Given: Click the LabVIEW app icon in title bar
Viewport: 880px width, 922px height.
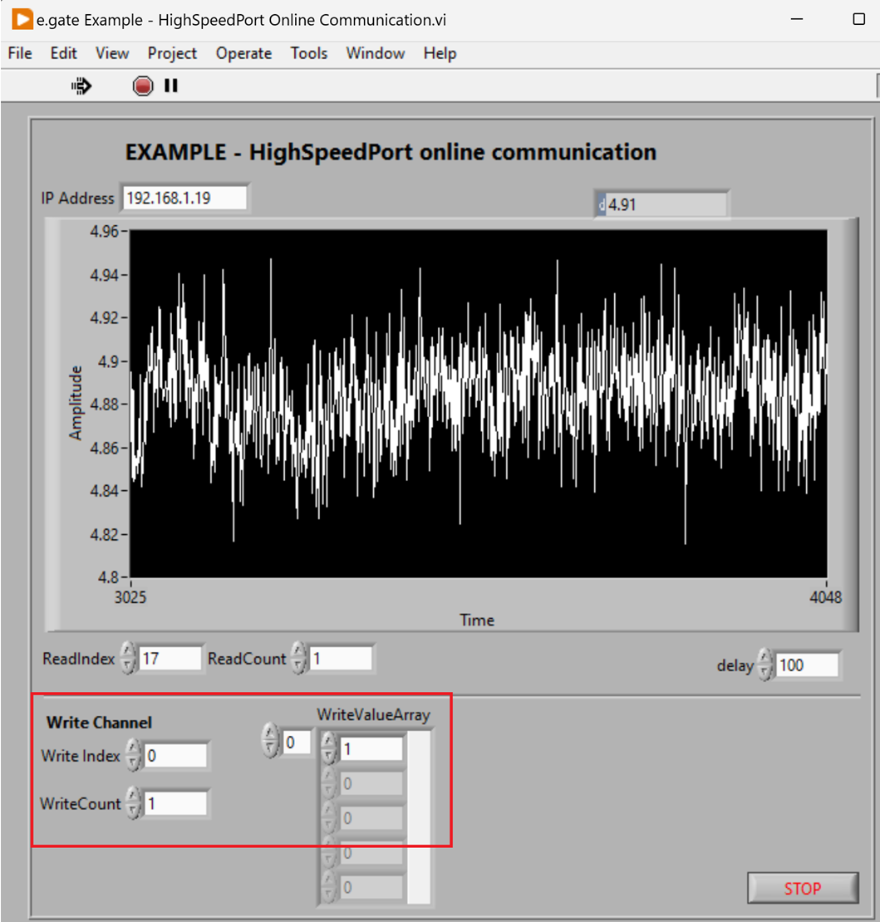Looking at the screenshot, I should click(22, 19).
